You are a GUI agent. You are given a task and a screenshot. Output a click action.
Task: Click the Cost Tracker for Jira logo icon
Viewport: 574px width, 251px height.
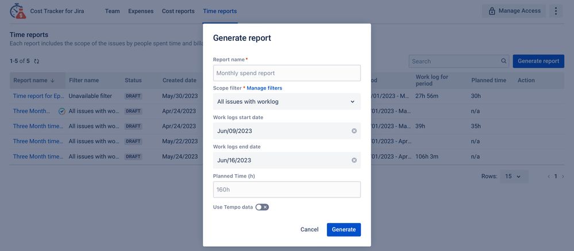point(18,11)
